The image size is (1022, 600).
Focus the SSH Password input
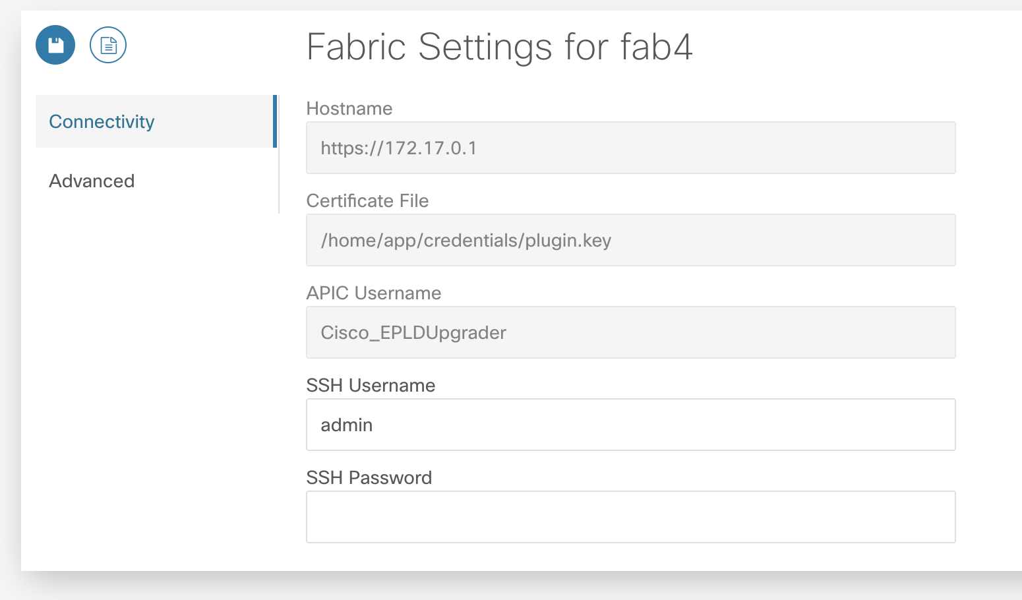pos(631,517)
